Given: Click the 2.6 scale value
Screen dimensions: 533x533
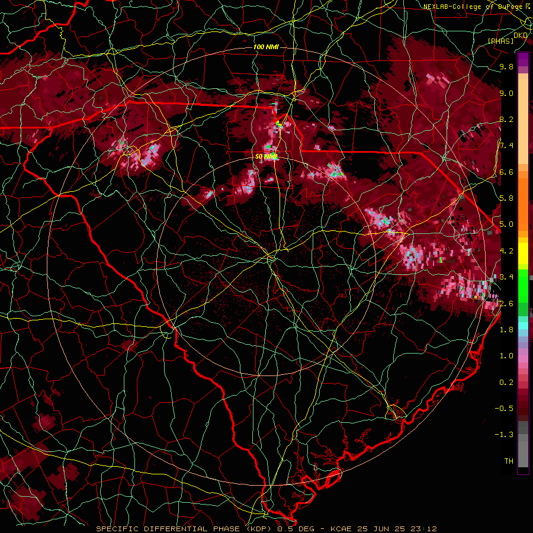Looking at the screenshot, I should [x=506, y=304].
